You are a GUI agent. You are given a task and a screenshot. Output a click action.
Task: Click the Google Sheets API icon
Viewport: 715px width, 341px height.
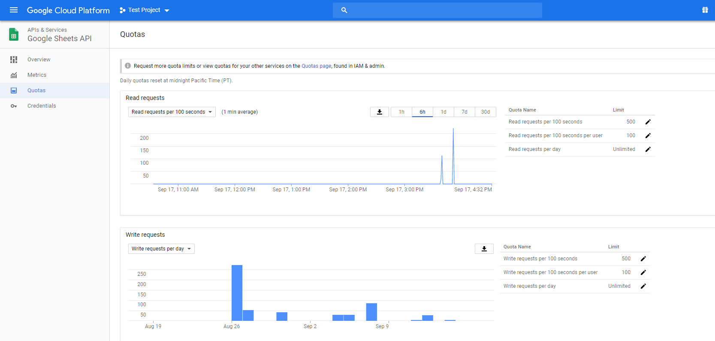click(14, 34)
